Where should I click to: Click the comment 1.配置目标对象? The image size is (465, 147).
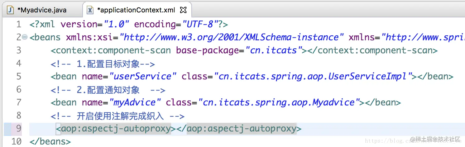click(103, 64)
